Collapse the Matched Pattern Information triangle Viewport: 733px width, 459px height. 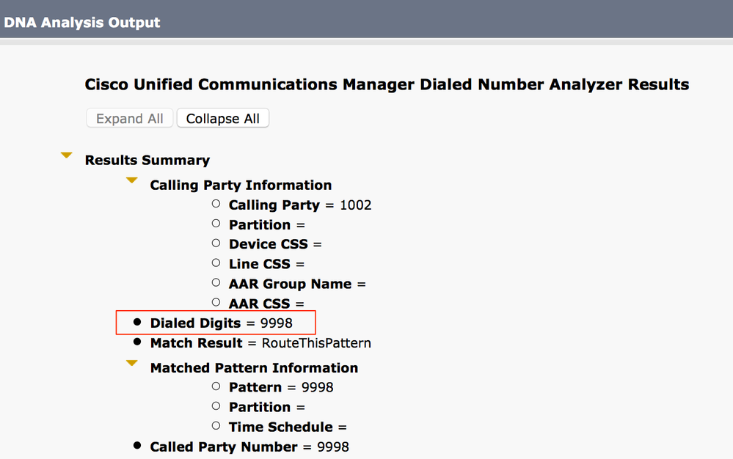click(132, 363)
